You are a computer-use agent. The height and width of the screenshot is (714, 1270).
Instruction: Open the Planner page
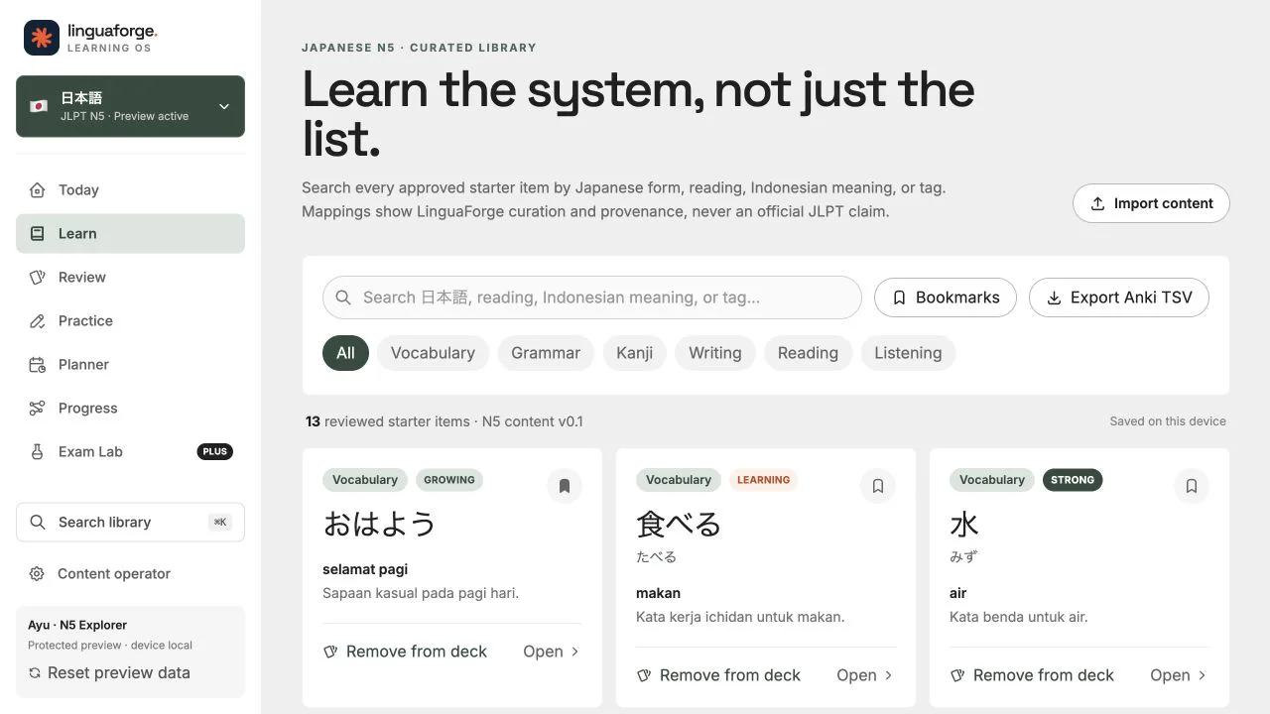[x=130, y=364]
